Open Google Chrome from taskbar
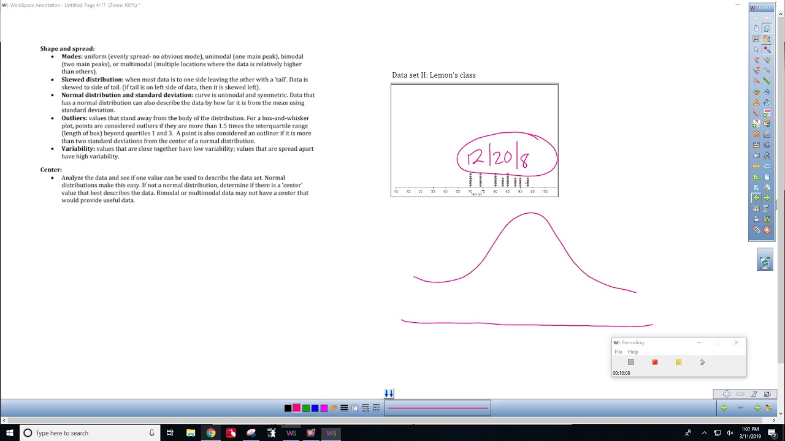 tap(211, 433)
